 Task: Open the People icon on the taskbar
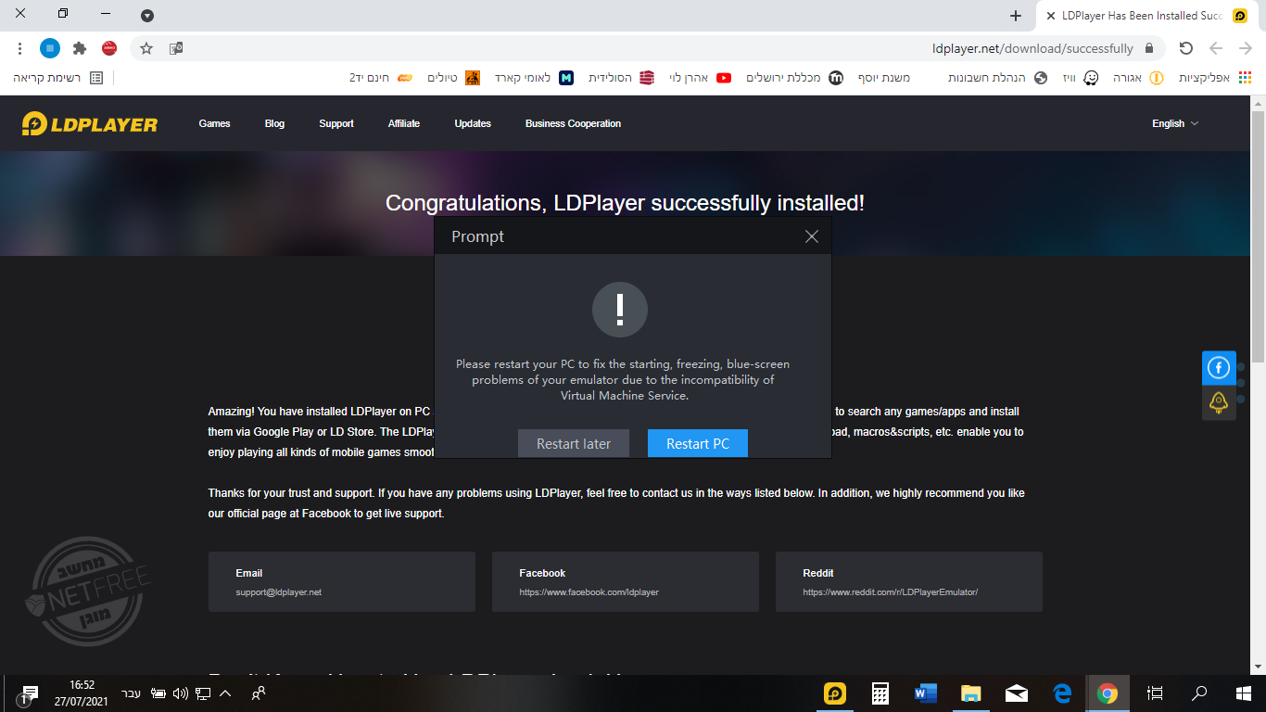tap(259, 693)
